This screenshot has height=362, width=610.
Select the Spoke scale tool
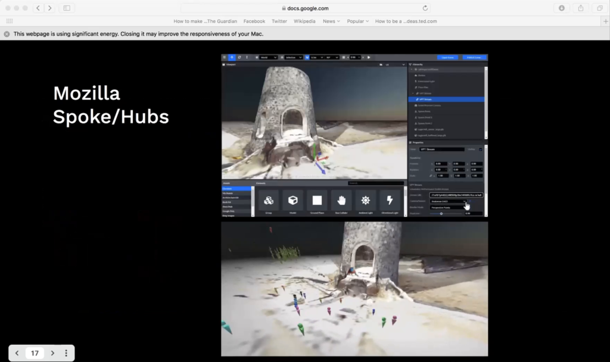(x=247, y=57)
